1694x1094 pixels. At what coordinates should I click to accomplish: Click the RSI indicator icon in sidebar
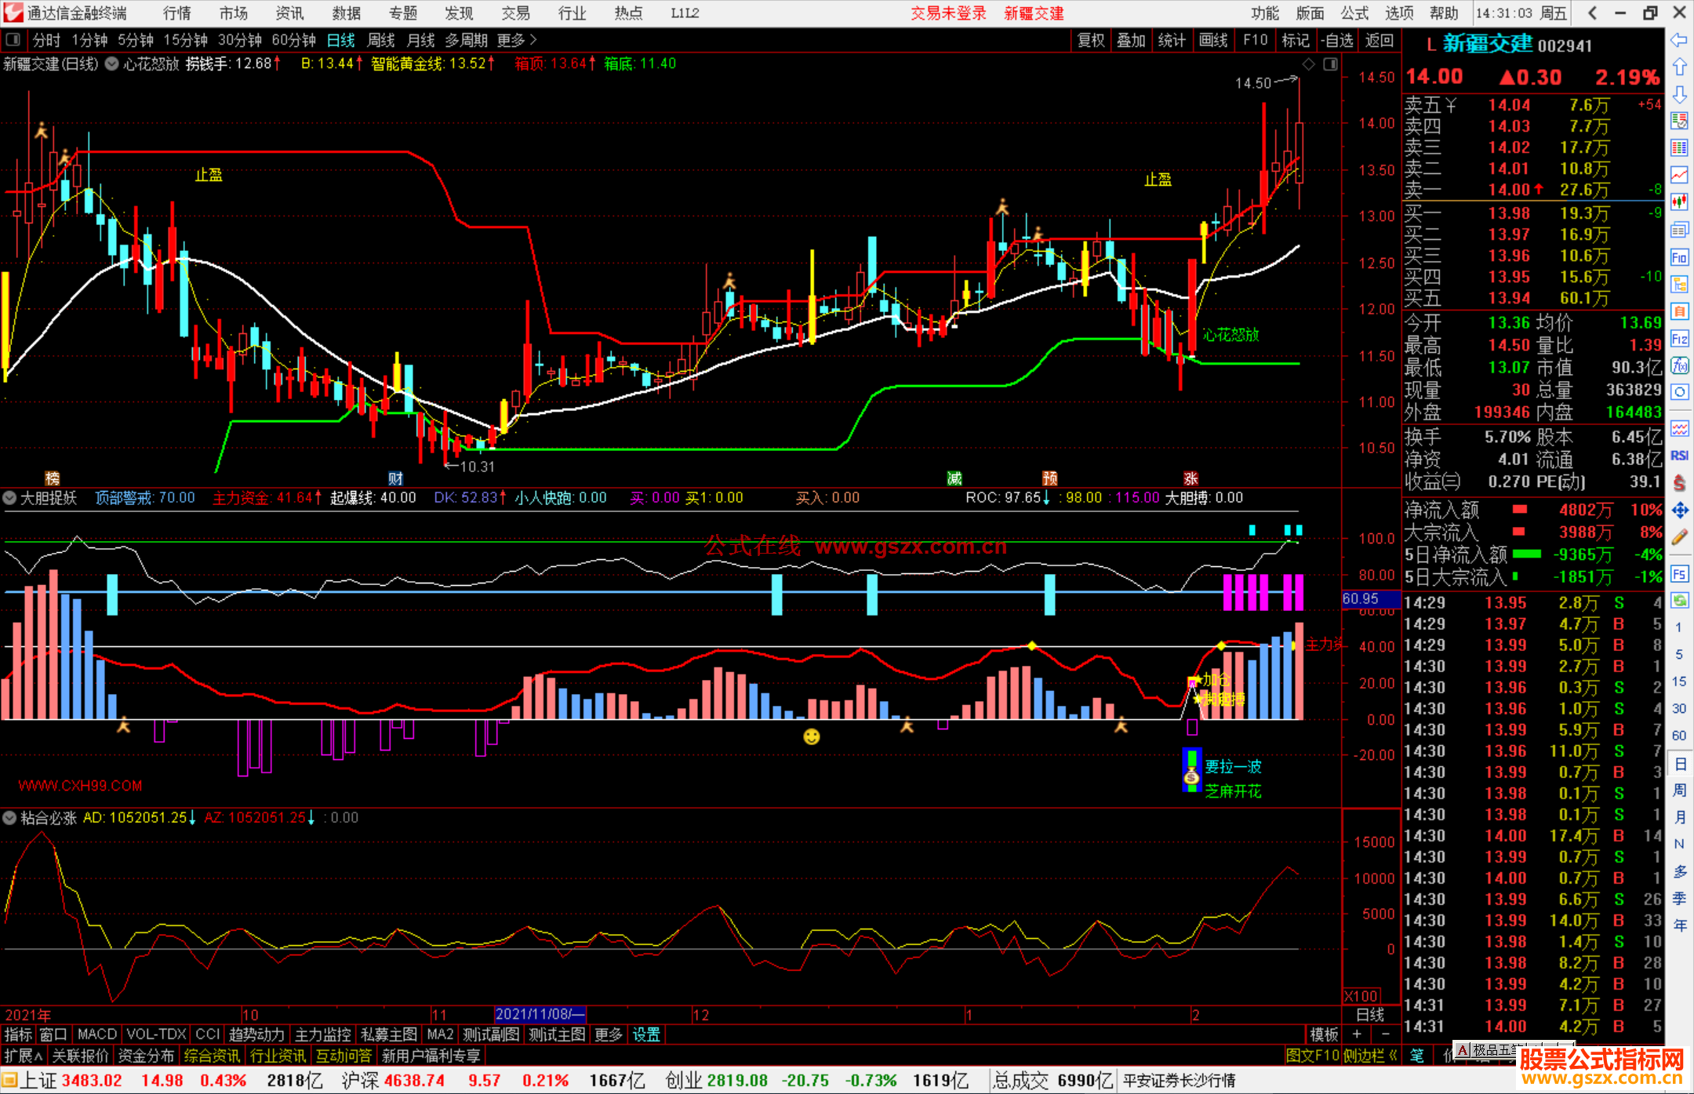click(x=1679, y=456)
